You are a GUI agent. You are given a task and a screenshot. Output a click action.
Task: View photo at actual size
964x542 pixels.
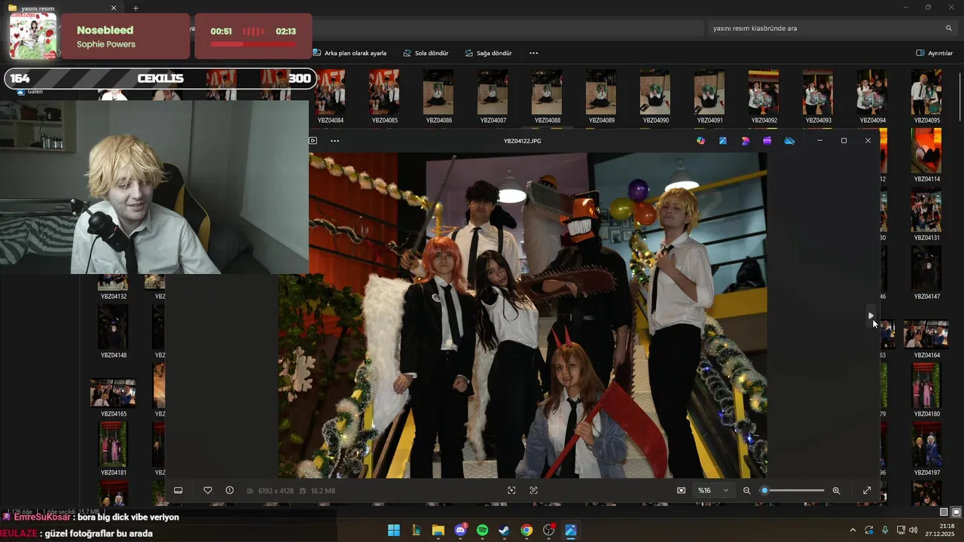534,490
